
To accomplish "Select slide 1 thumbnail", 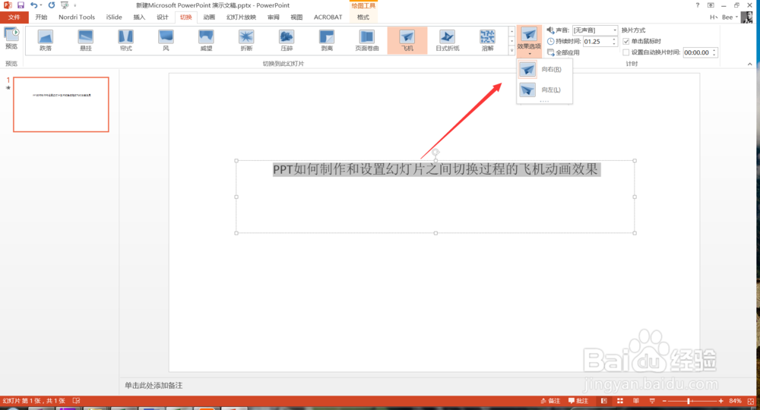I will 61,104.
